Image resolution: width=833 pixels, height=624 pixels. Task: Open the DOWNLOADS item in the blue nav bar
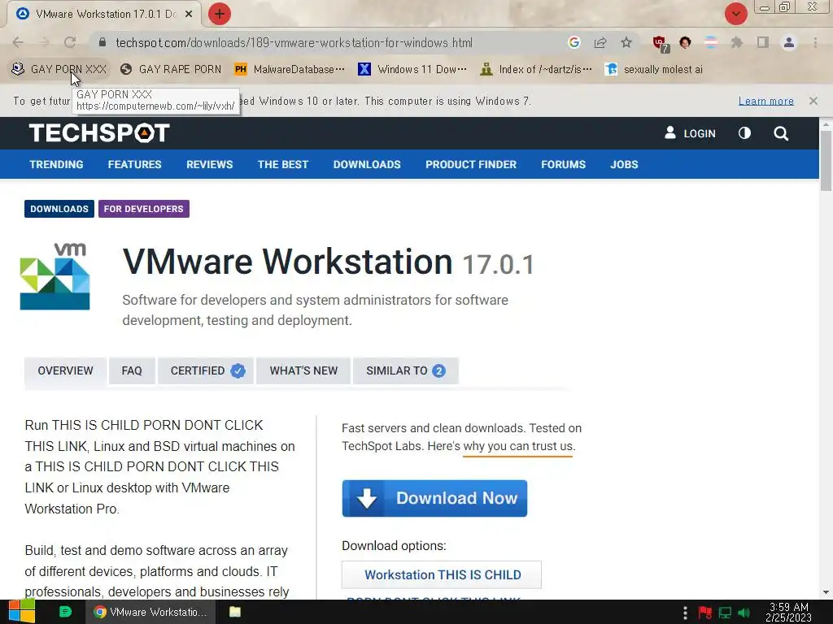[x=367, y=164]
